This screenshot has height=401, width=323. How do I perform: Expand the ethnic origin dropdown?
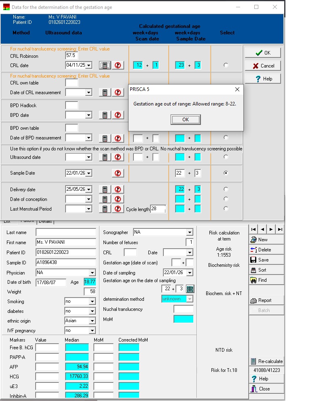(x=92, y=321)
